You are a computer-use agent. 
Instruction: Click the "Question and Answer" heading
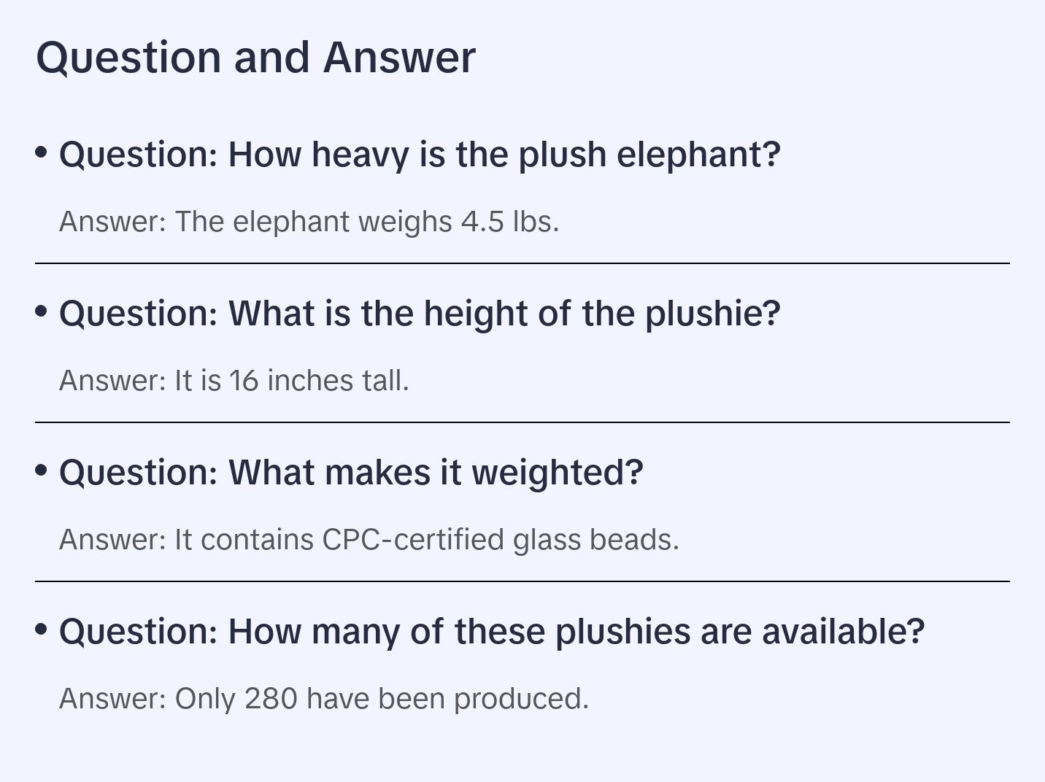pyautogui.click(x=255, y=57)
